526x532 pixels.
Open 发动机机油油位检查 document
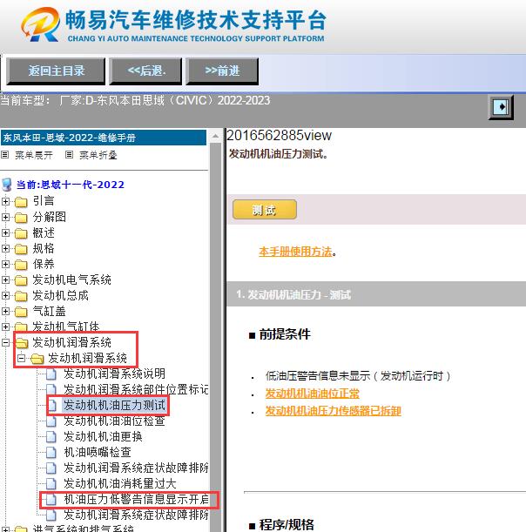click(x=114, y=421)
